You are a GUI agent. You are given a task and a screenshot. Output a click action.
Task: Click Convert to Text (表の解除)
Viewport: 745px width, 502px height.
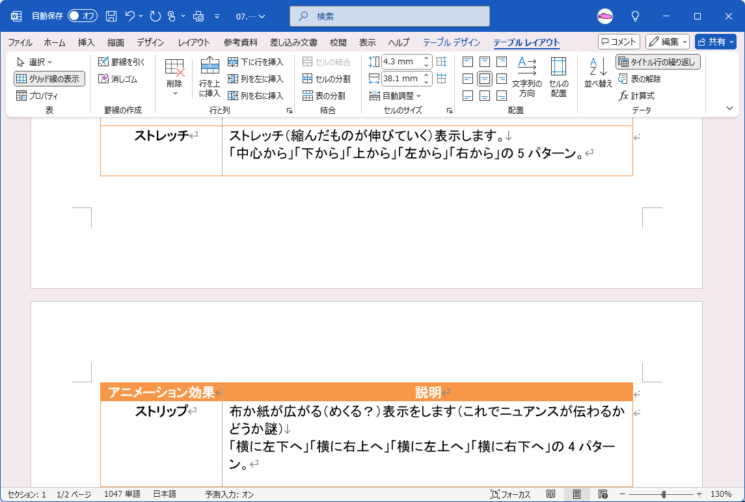click(x=640, y=79)
